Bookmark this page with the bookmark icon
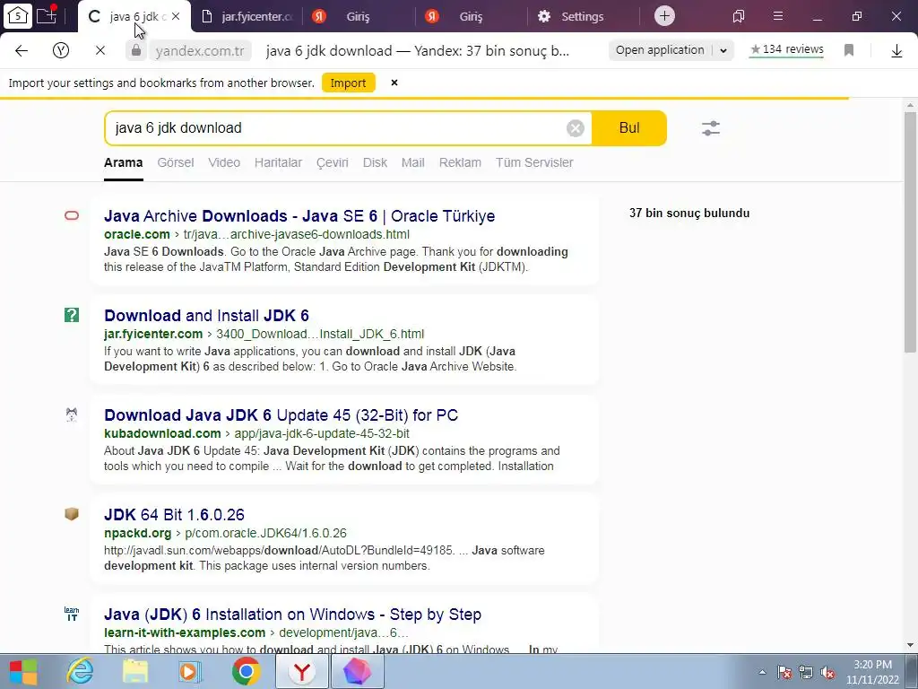Image resolution: width=918 pixels, height=689 pixels. point(849,51)
